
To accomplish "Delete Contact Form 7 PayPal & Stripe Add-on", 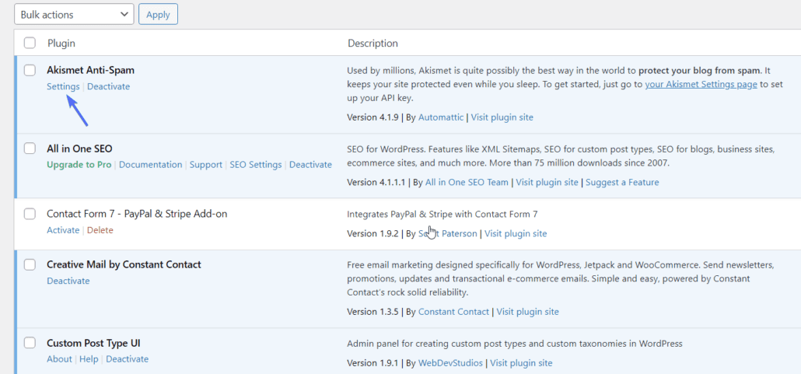I will tap(100, 230).
